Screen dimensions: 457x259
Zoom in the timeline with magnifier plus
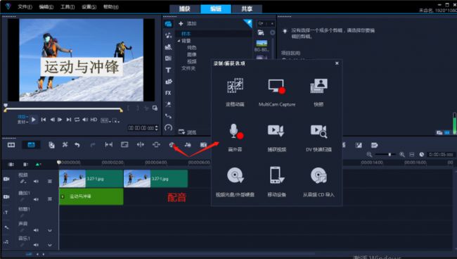pyautogui.click(x=402, y=154)
